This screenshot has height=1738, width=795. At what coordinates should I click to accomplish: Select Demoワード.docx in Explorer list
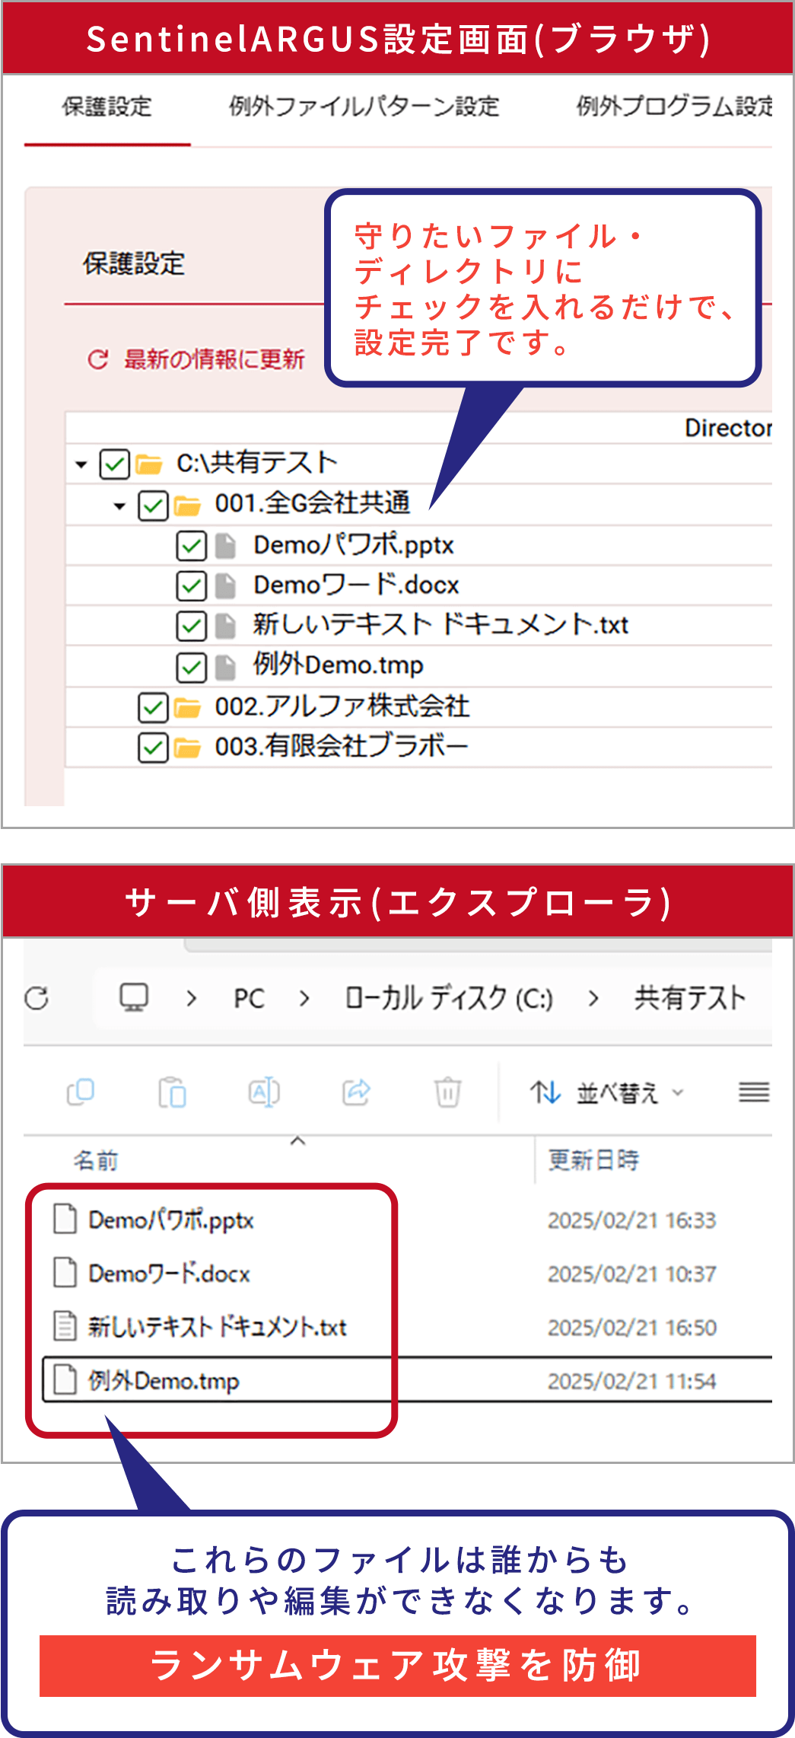click(169, 1274)
